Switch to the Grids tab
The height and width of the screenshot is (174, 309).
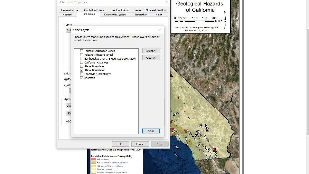pyautogui.click(x=159, y=15)
